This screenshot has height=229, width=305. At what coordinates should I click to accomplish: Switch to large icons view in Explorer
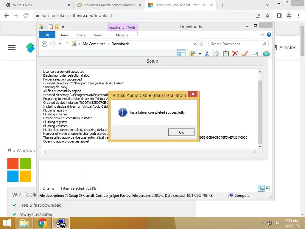click(268, 188)
